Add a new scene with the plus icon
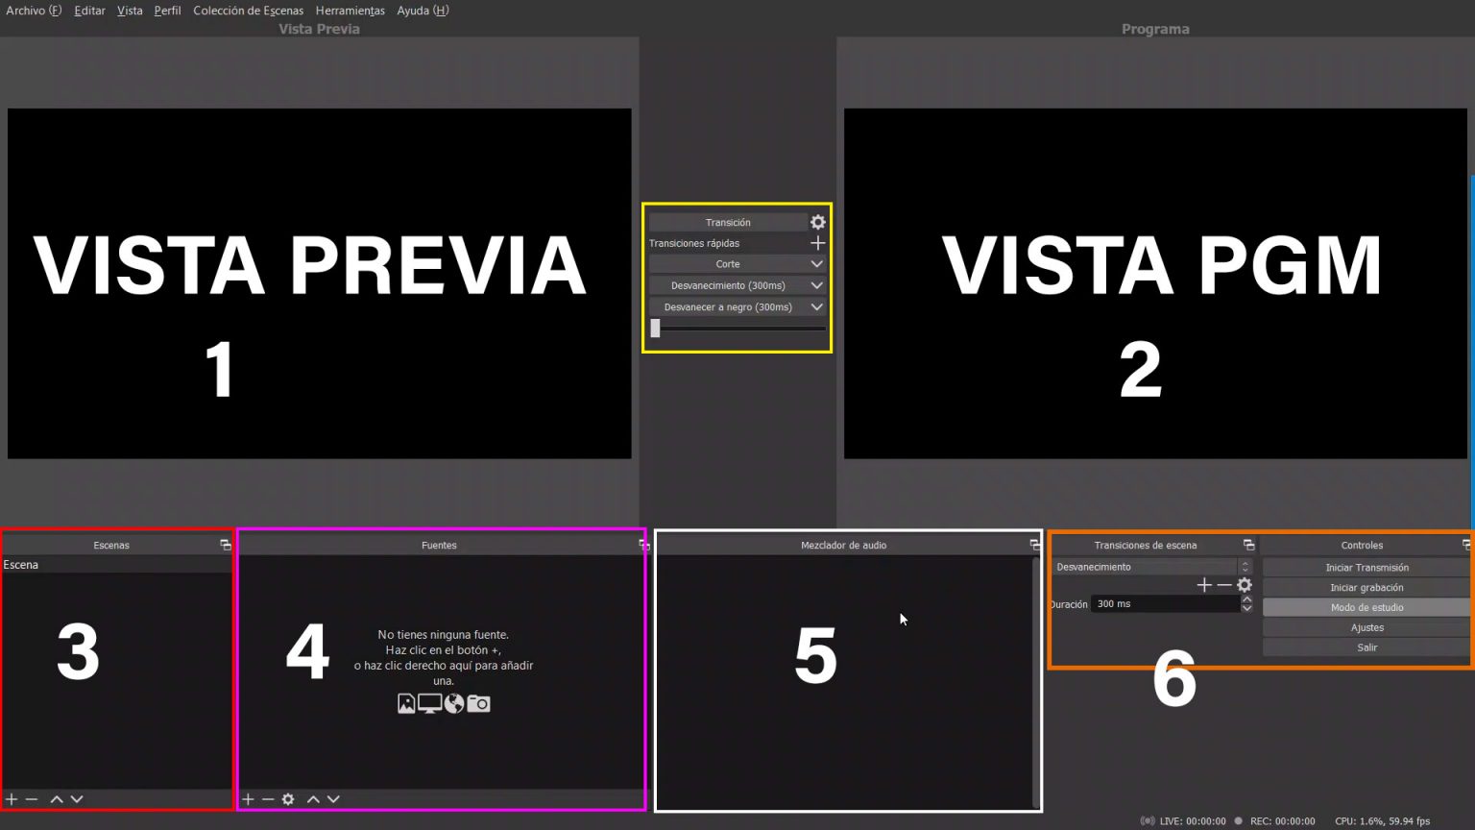Viewport: 1475px width, 830px height. 10,798
